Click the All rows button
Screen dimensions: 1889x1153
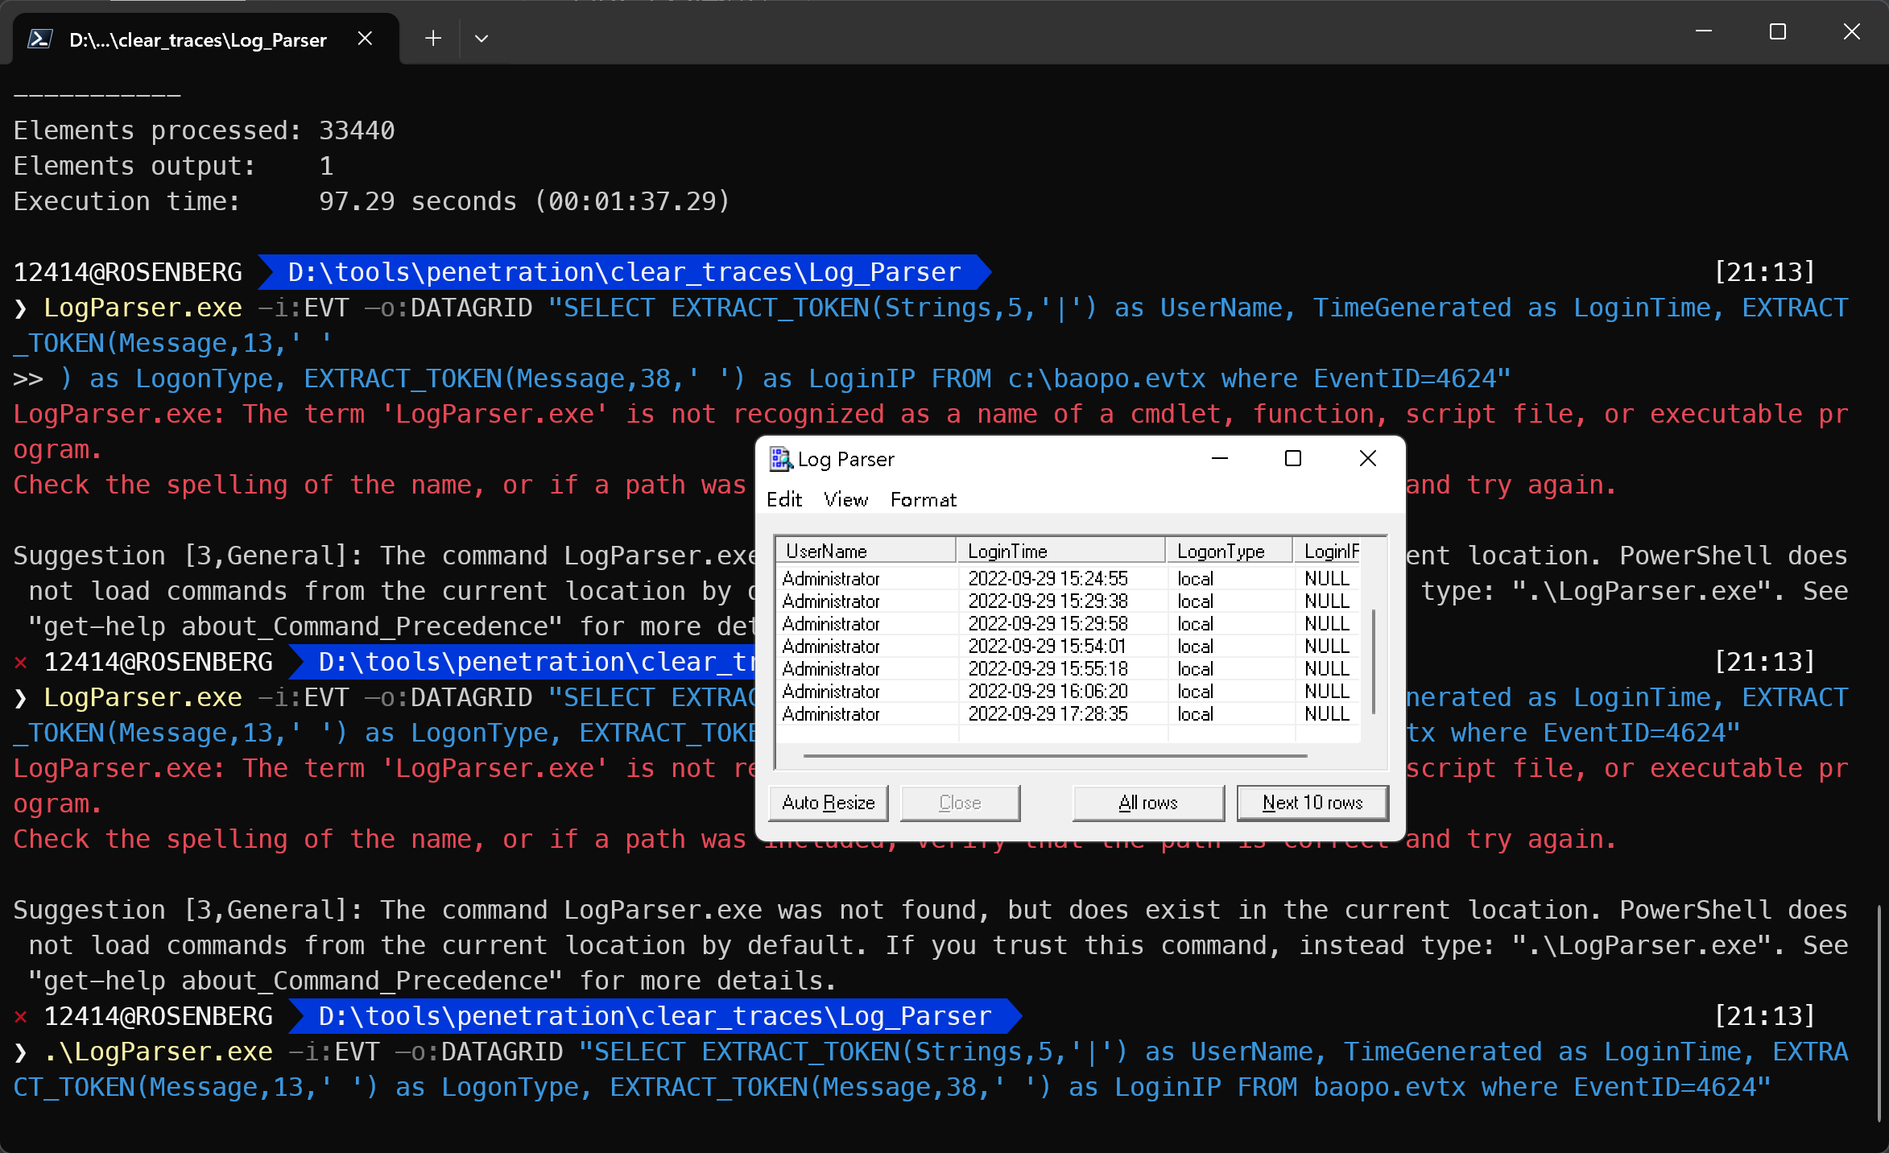pyautogui.click(x=1147, y=803)
